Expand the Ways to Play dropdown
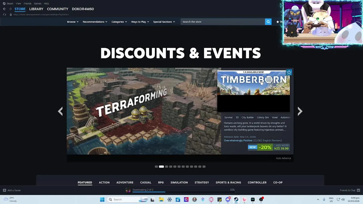363x204 pixels. [140, 22]
